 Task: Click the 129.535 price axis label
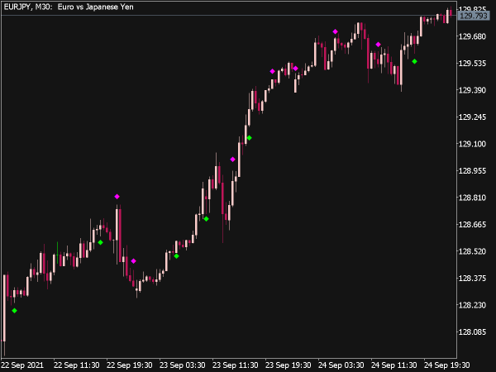coord(472,64)
